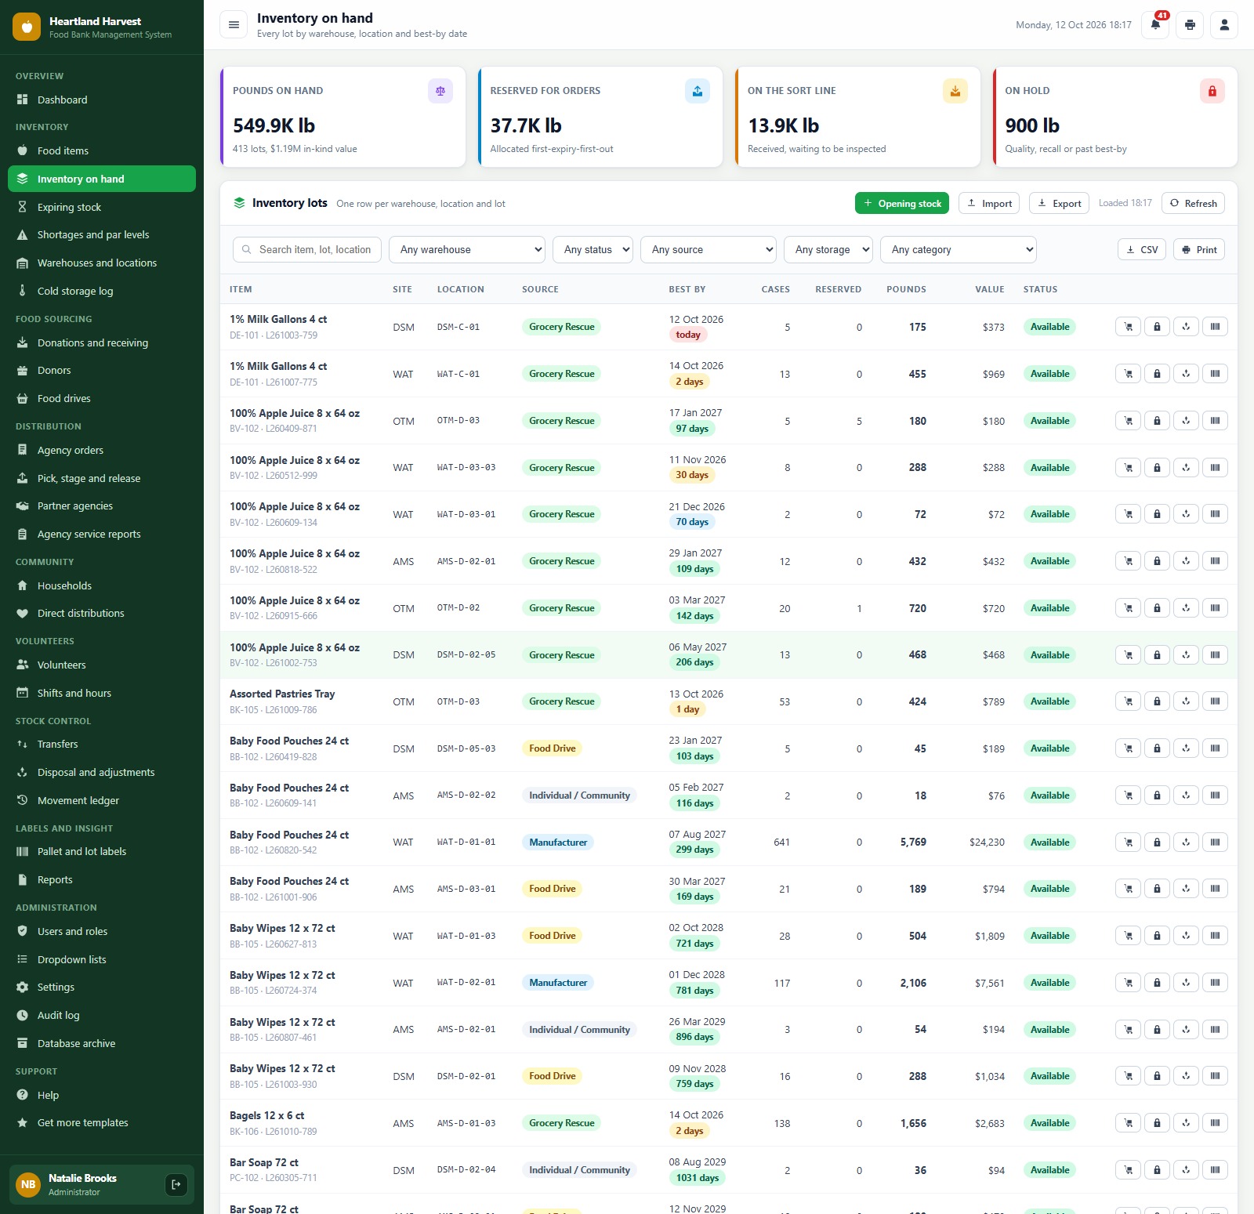Click barcode label icon for Apple Juice WAT-D-03-03 row
This screenshot has width=1254, height=1214.
click(1215, 468)
